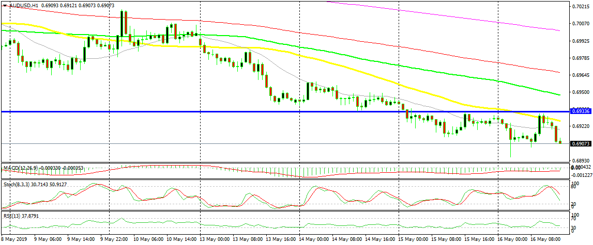Click the 8 May 2019 date label

(x=13, y=239)
